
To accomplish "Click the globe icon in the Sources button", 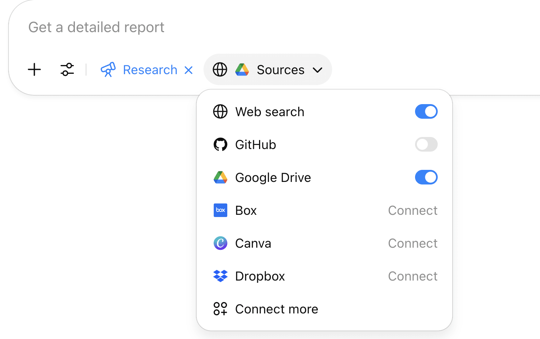I will (x=220, y=69).
